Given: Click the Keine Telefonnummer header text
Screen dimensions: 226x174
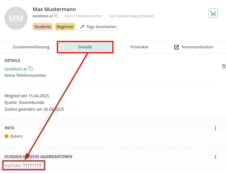Looking at the screenshot, I should point(84,16).
